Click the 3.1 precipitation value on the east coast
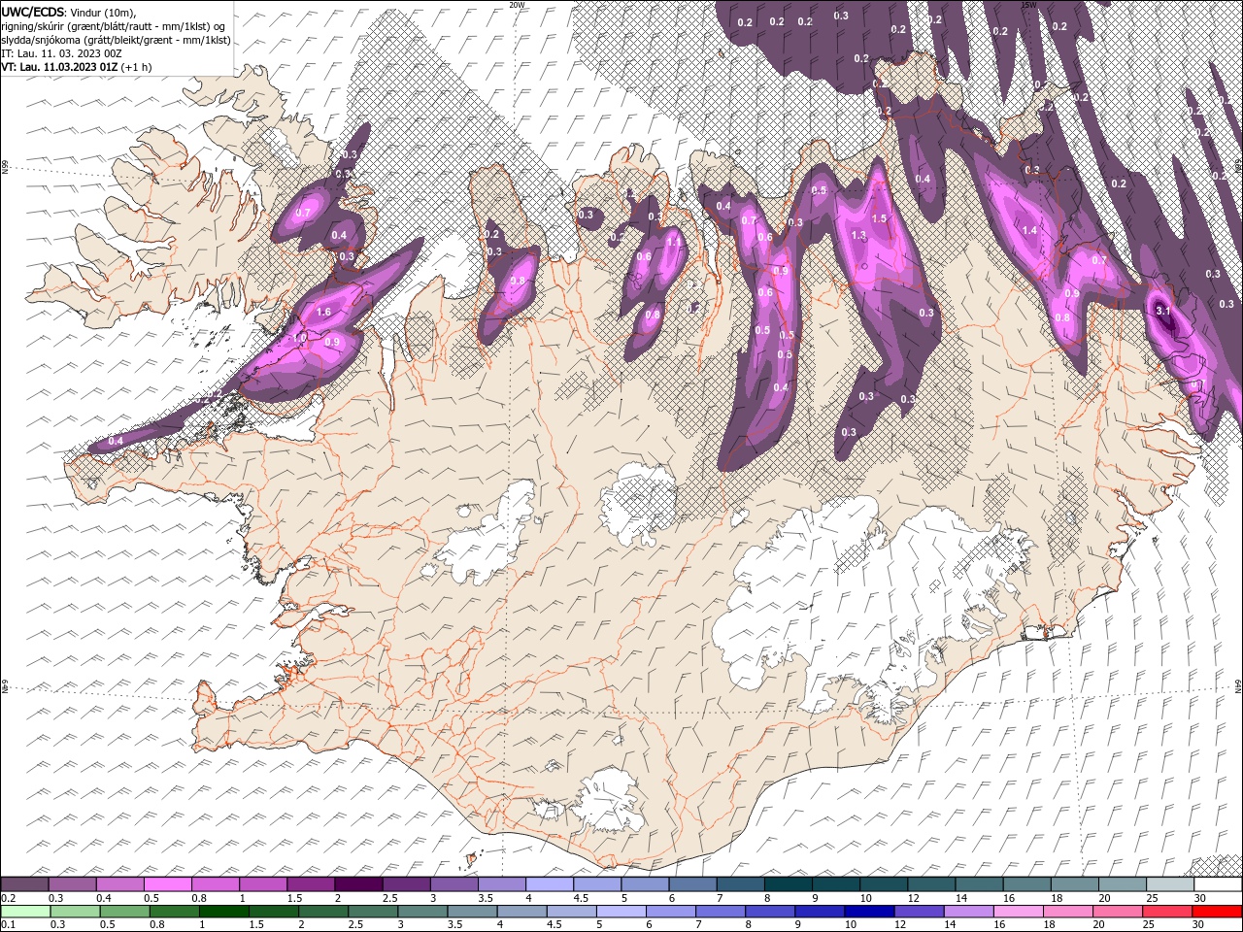Image resolution: width=1243 pixels, height=932 pixels. [1164, 311]
